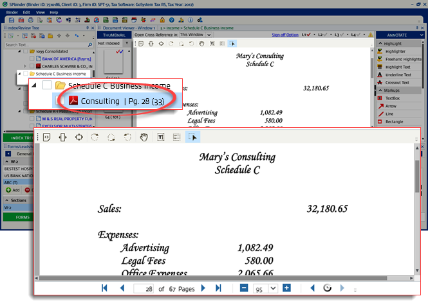The image size is (428, 305).
Task: Open the zoom percentage dropdown
Action: pos(274,289)
